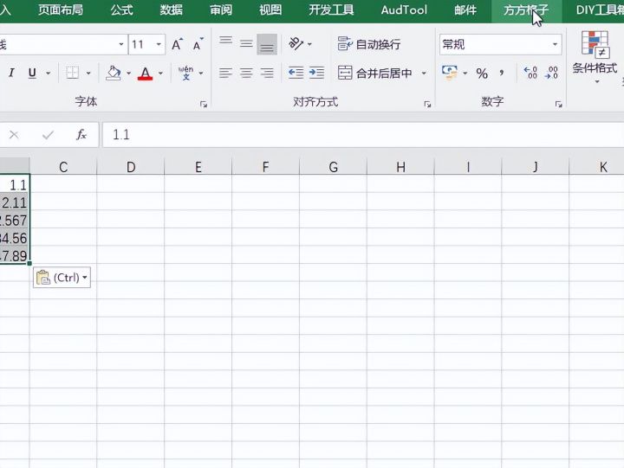Open paste options (Ctrl) button
624x468 pixels.
(x=62, y=278)
